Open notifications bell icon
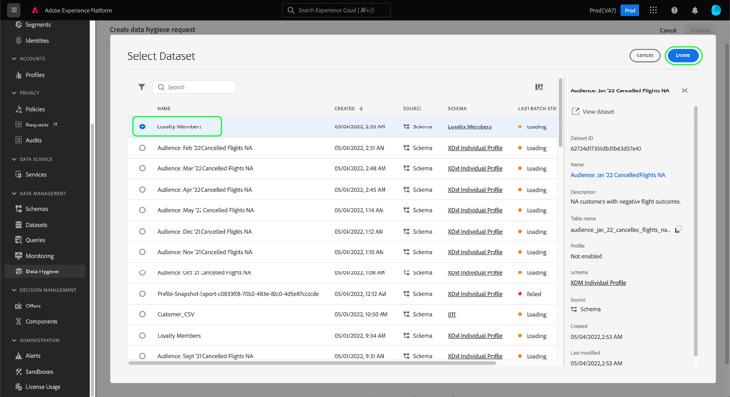This screenshot has width=730, height=397. (695, 10)
